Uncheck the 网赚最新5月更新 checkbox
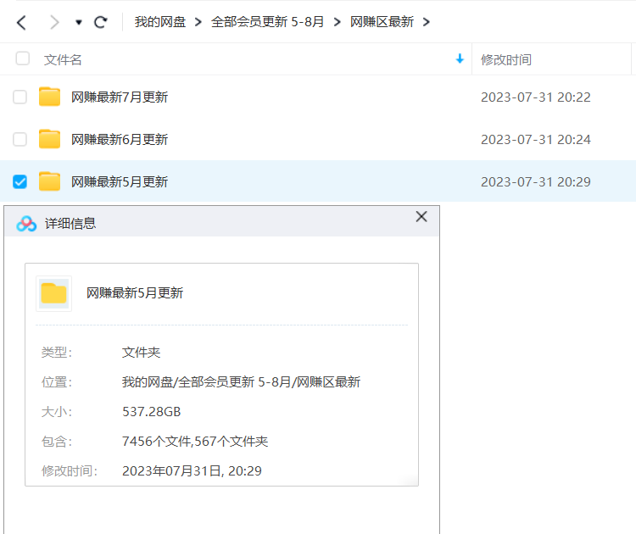The width and height of the screenshot is (636, 534). pyautogui.click(x=20, y=181)
